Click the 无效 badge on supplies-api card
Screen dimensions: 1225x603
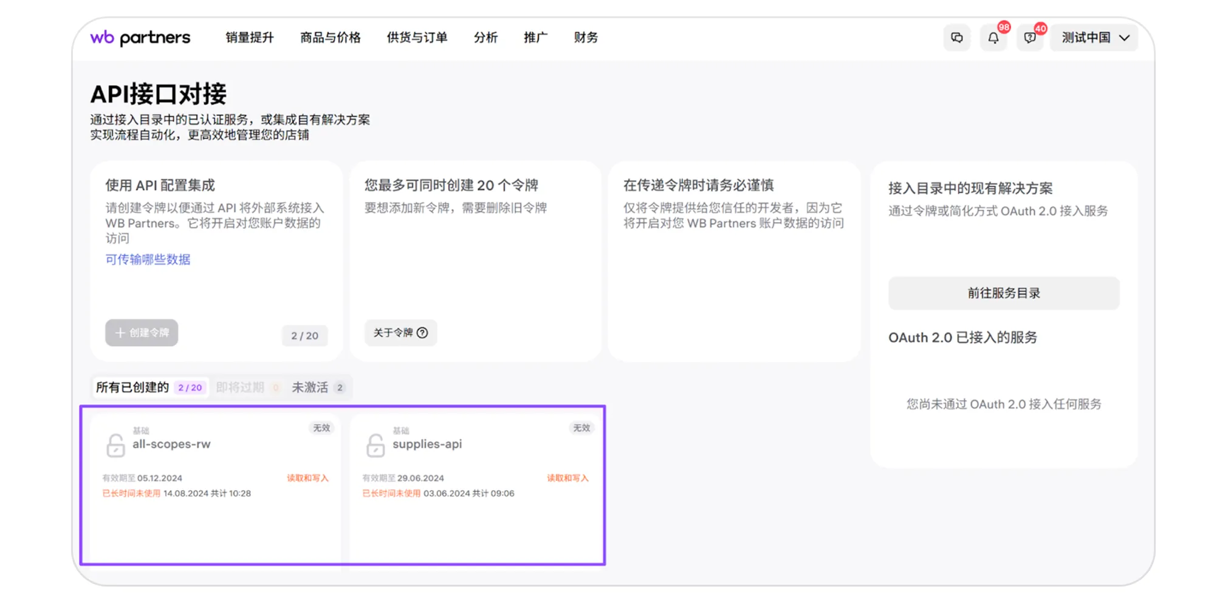tap(582, 428)
